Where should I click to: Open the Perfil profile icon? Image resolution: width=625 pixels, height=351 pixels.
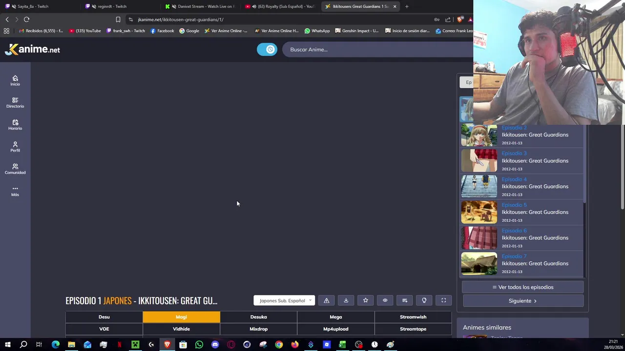tap(15, 147)
